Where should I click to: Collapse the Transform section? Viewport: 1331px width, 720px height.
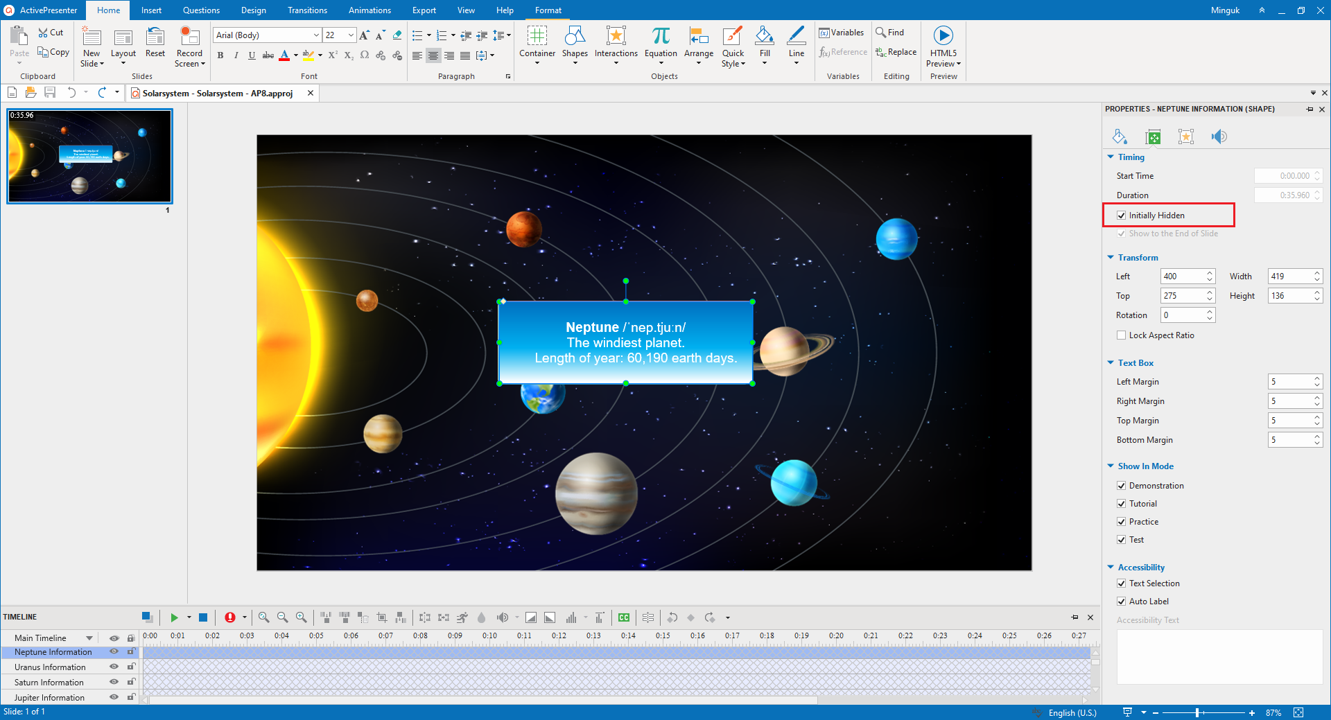[1111, 258]
